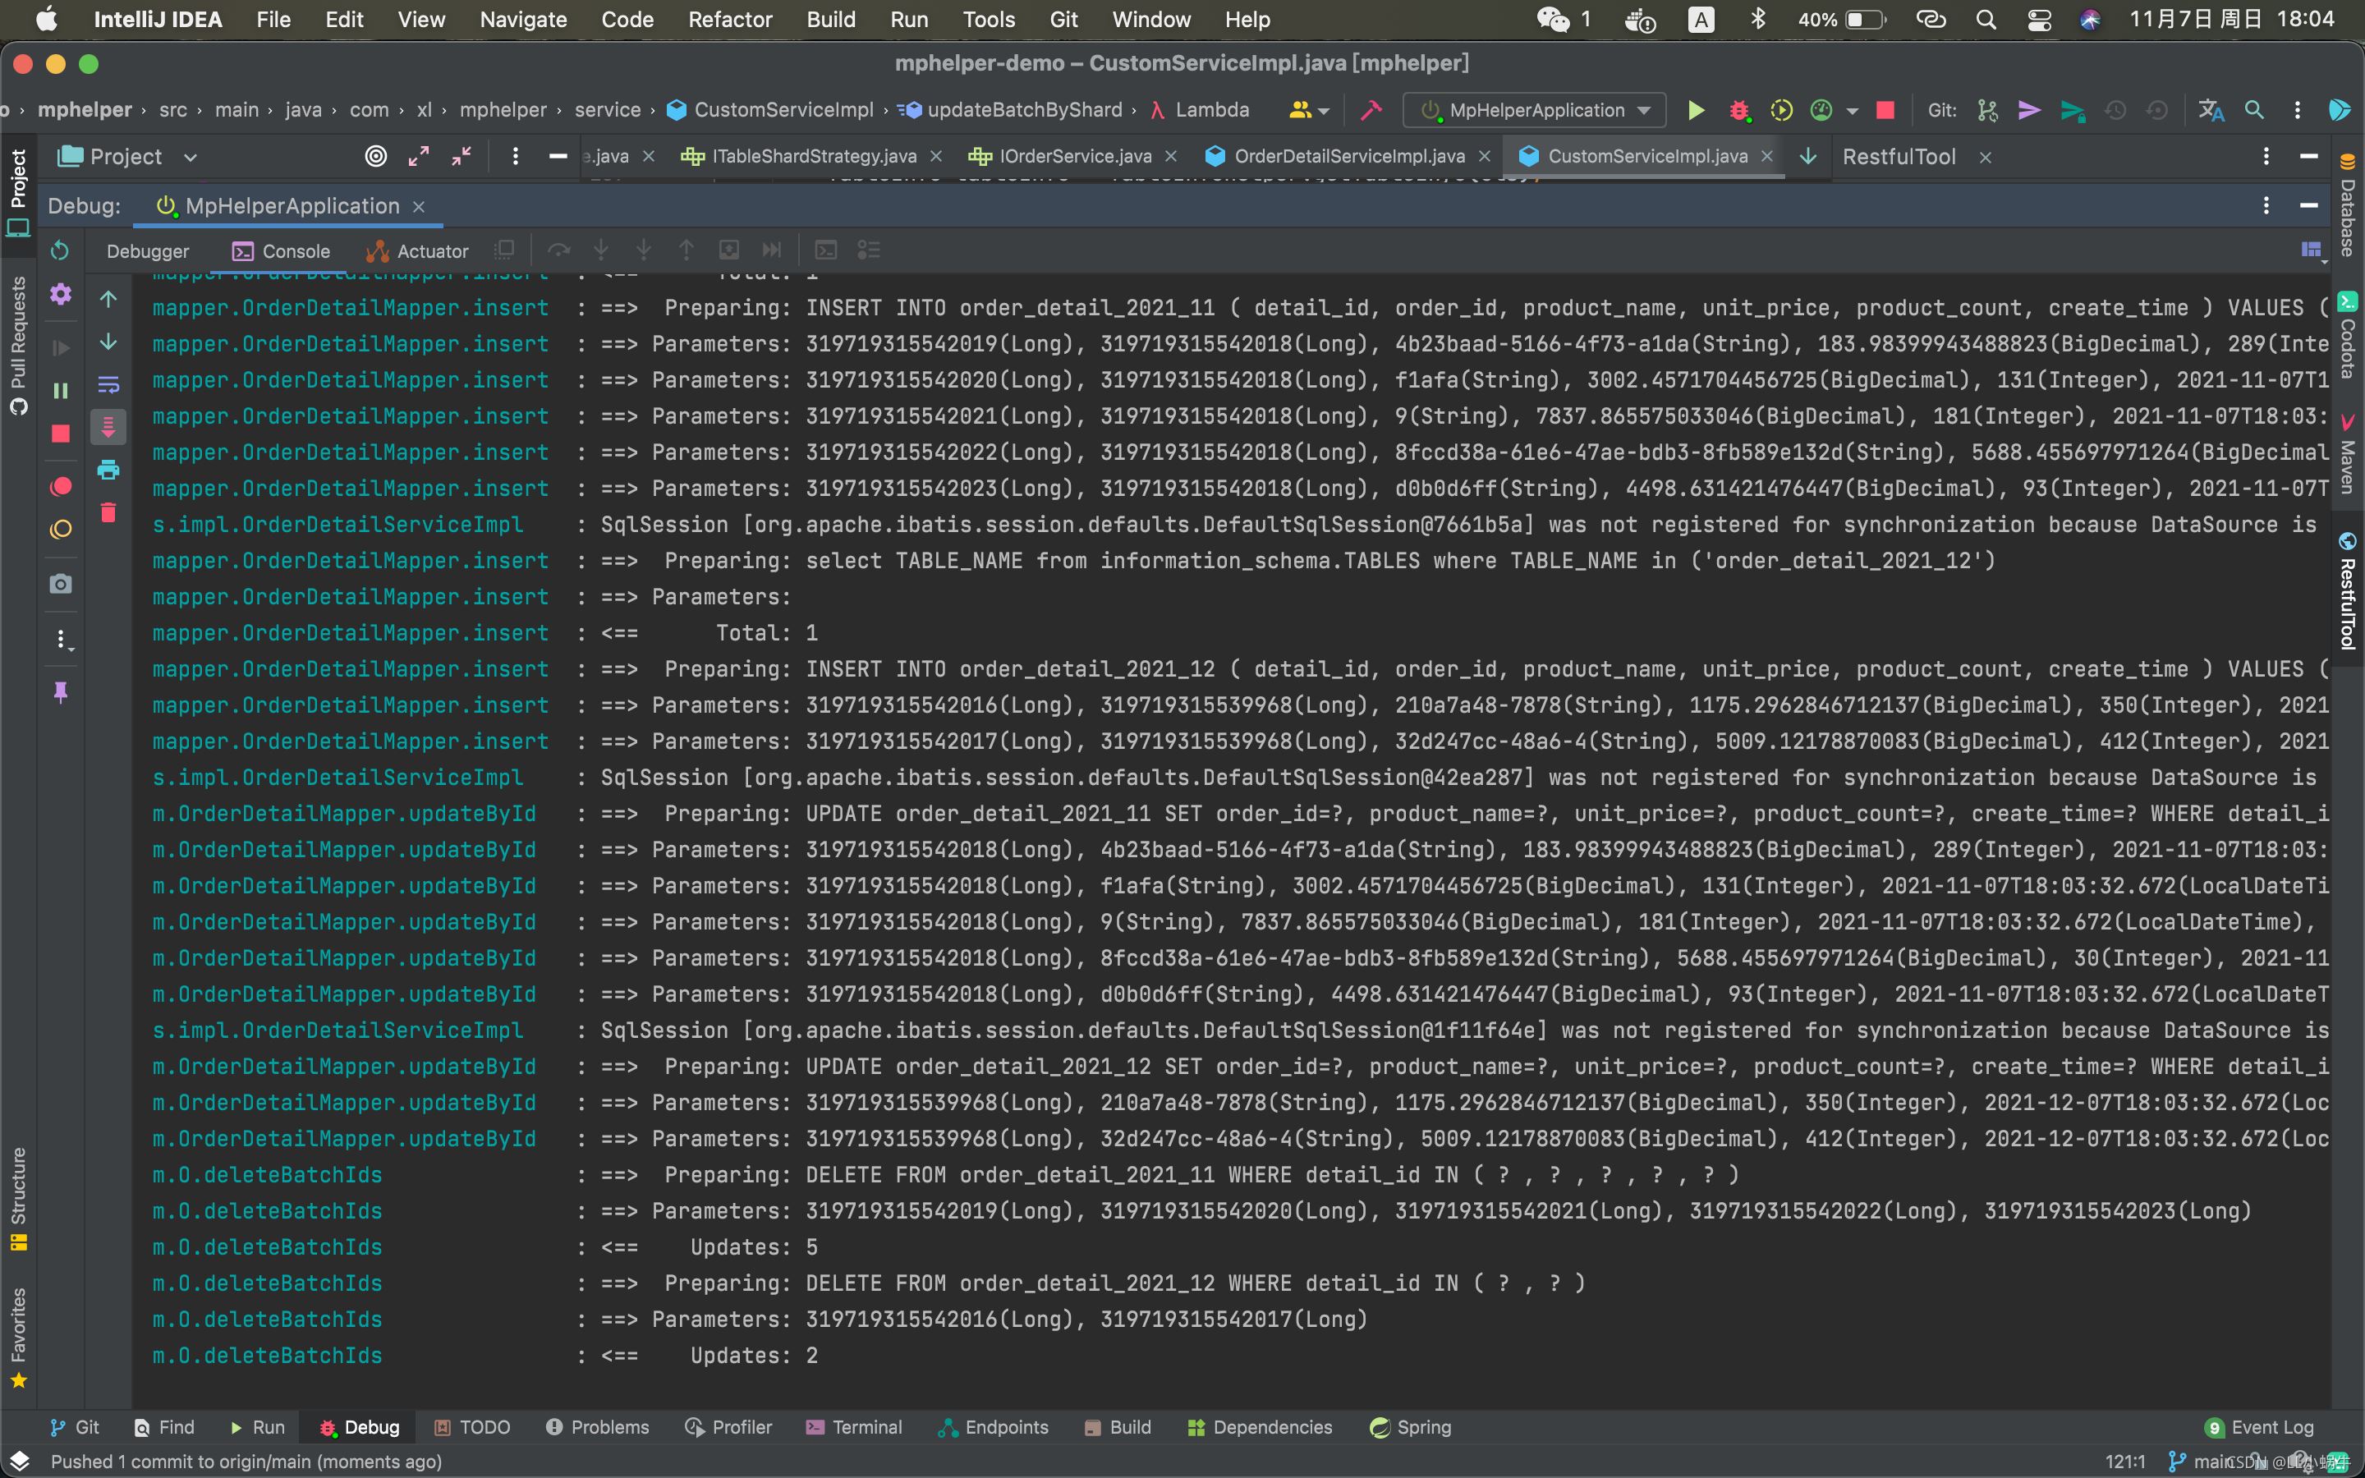The height and width of the screenshot is (1478, 2365).
Task: Open the Refactor menu
Action: point(729,20)
